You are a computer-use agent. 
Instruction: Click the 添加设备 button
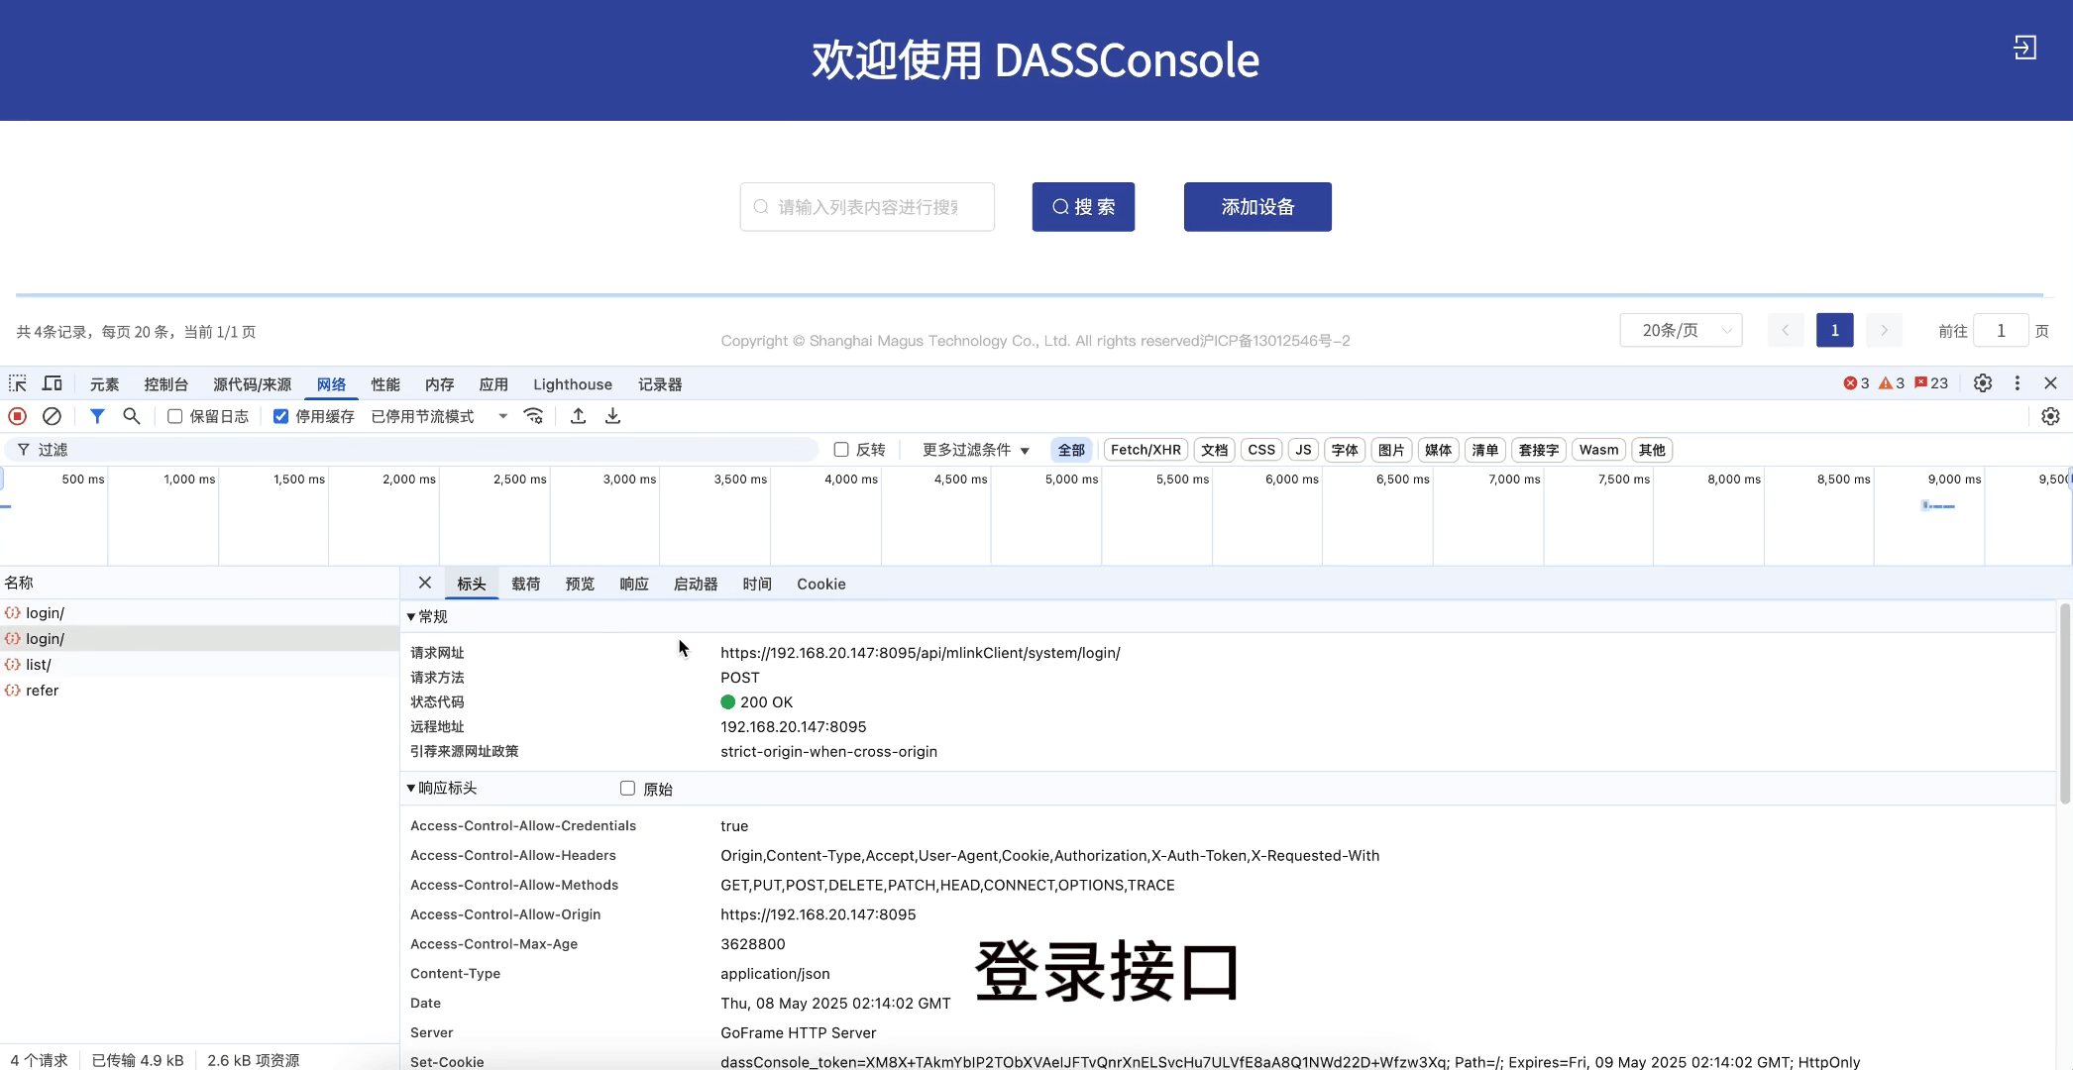[x=1257, y=207]
